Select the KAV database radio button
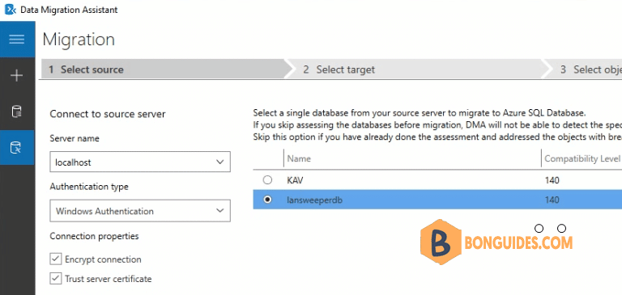Screen dimensions: 622x295 coord(268,180)
